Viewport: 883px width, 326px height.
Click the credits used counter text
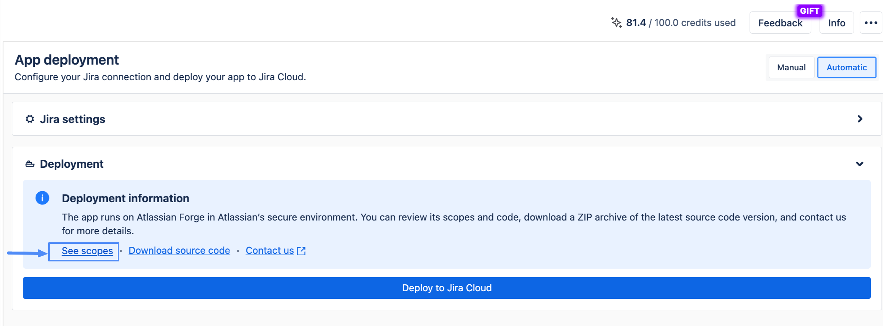coord(681,23)
